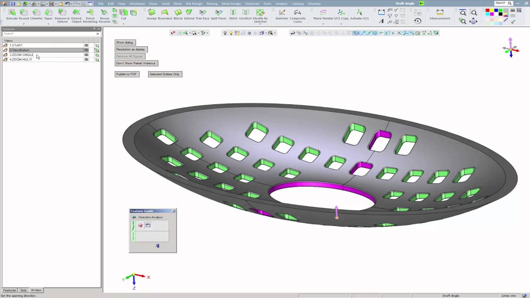Select the Extrude tool
This screenshot has height=298, width=530.
[12, 15]
